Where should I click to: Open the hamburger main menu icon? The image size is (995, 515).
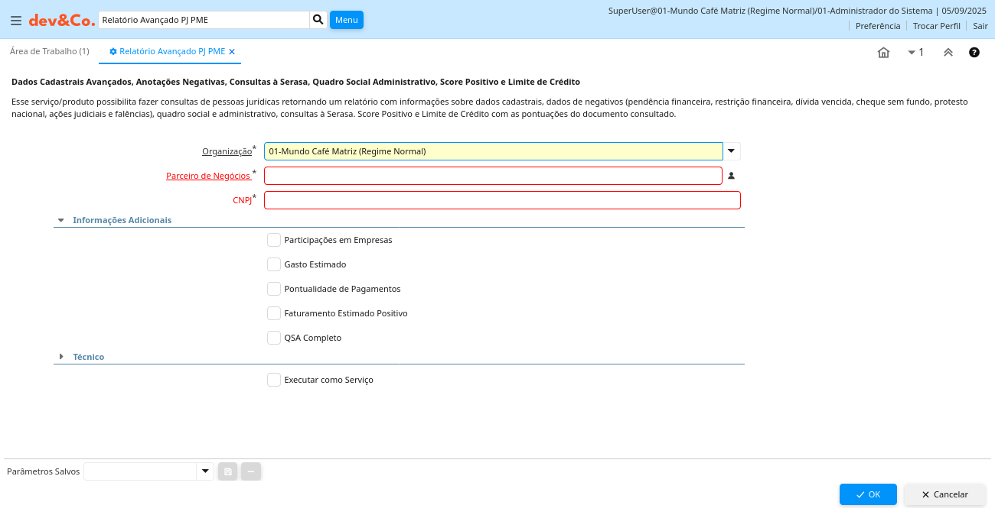15,21
